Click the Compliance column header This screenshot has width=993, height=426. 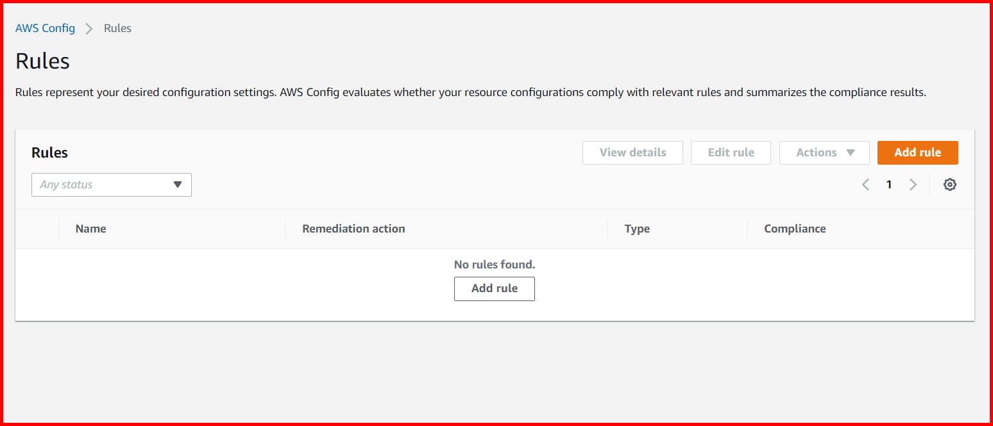pos(795,229)
